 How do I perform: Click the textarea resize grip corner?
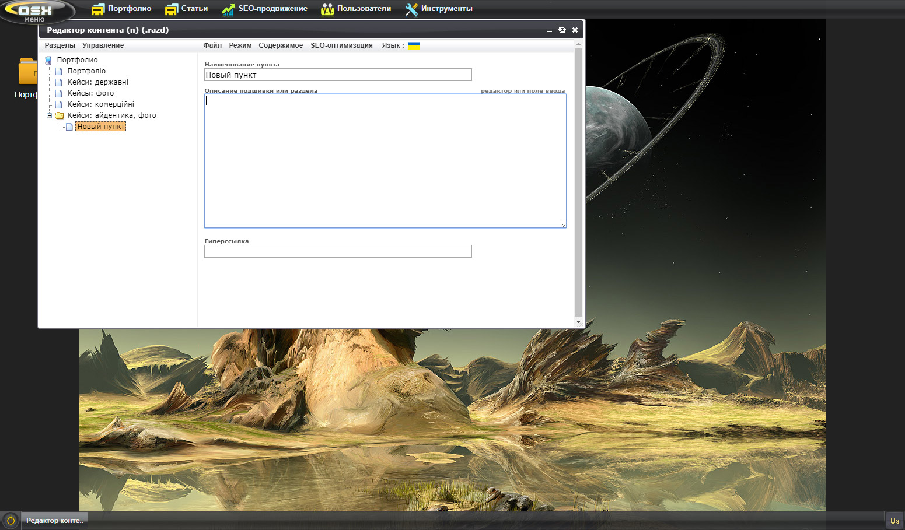coord(563,224)
